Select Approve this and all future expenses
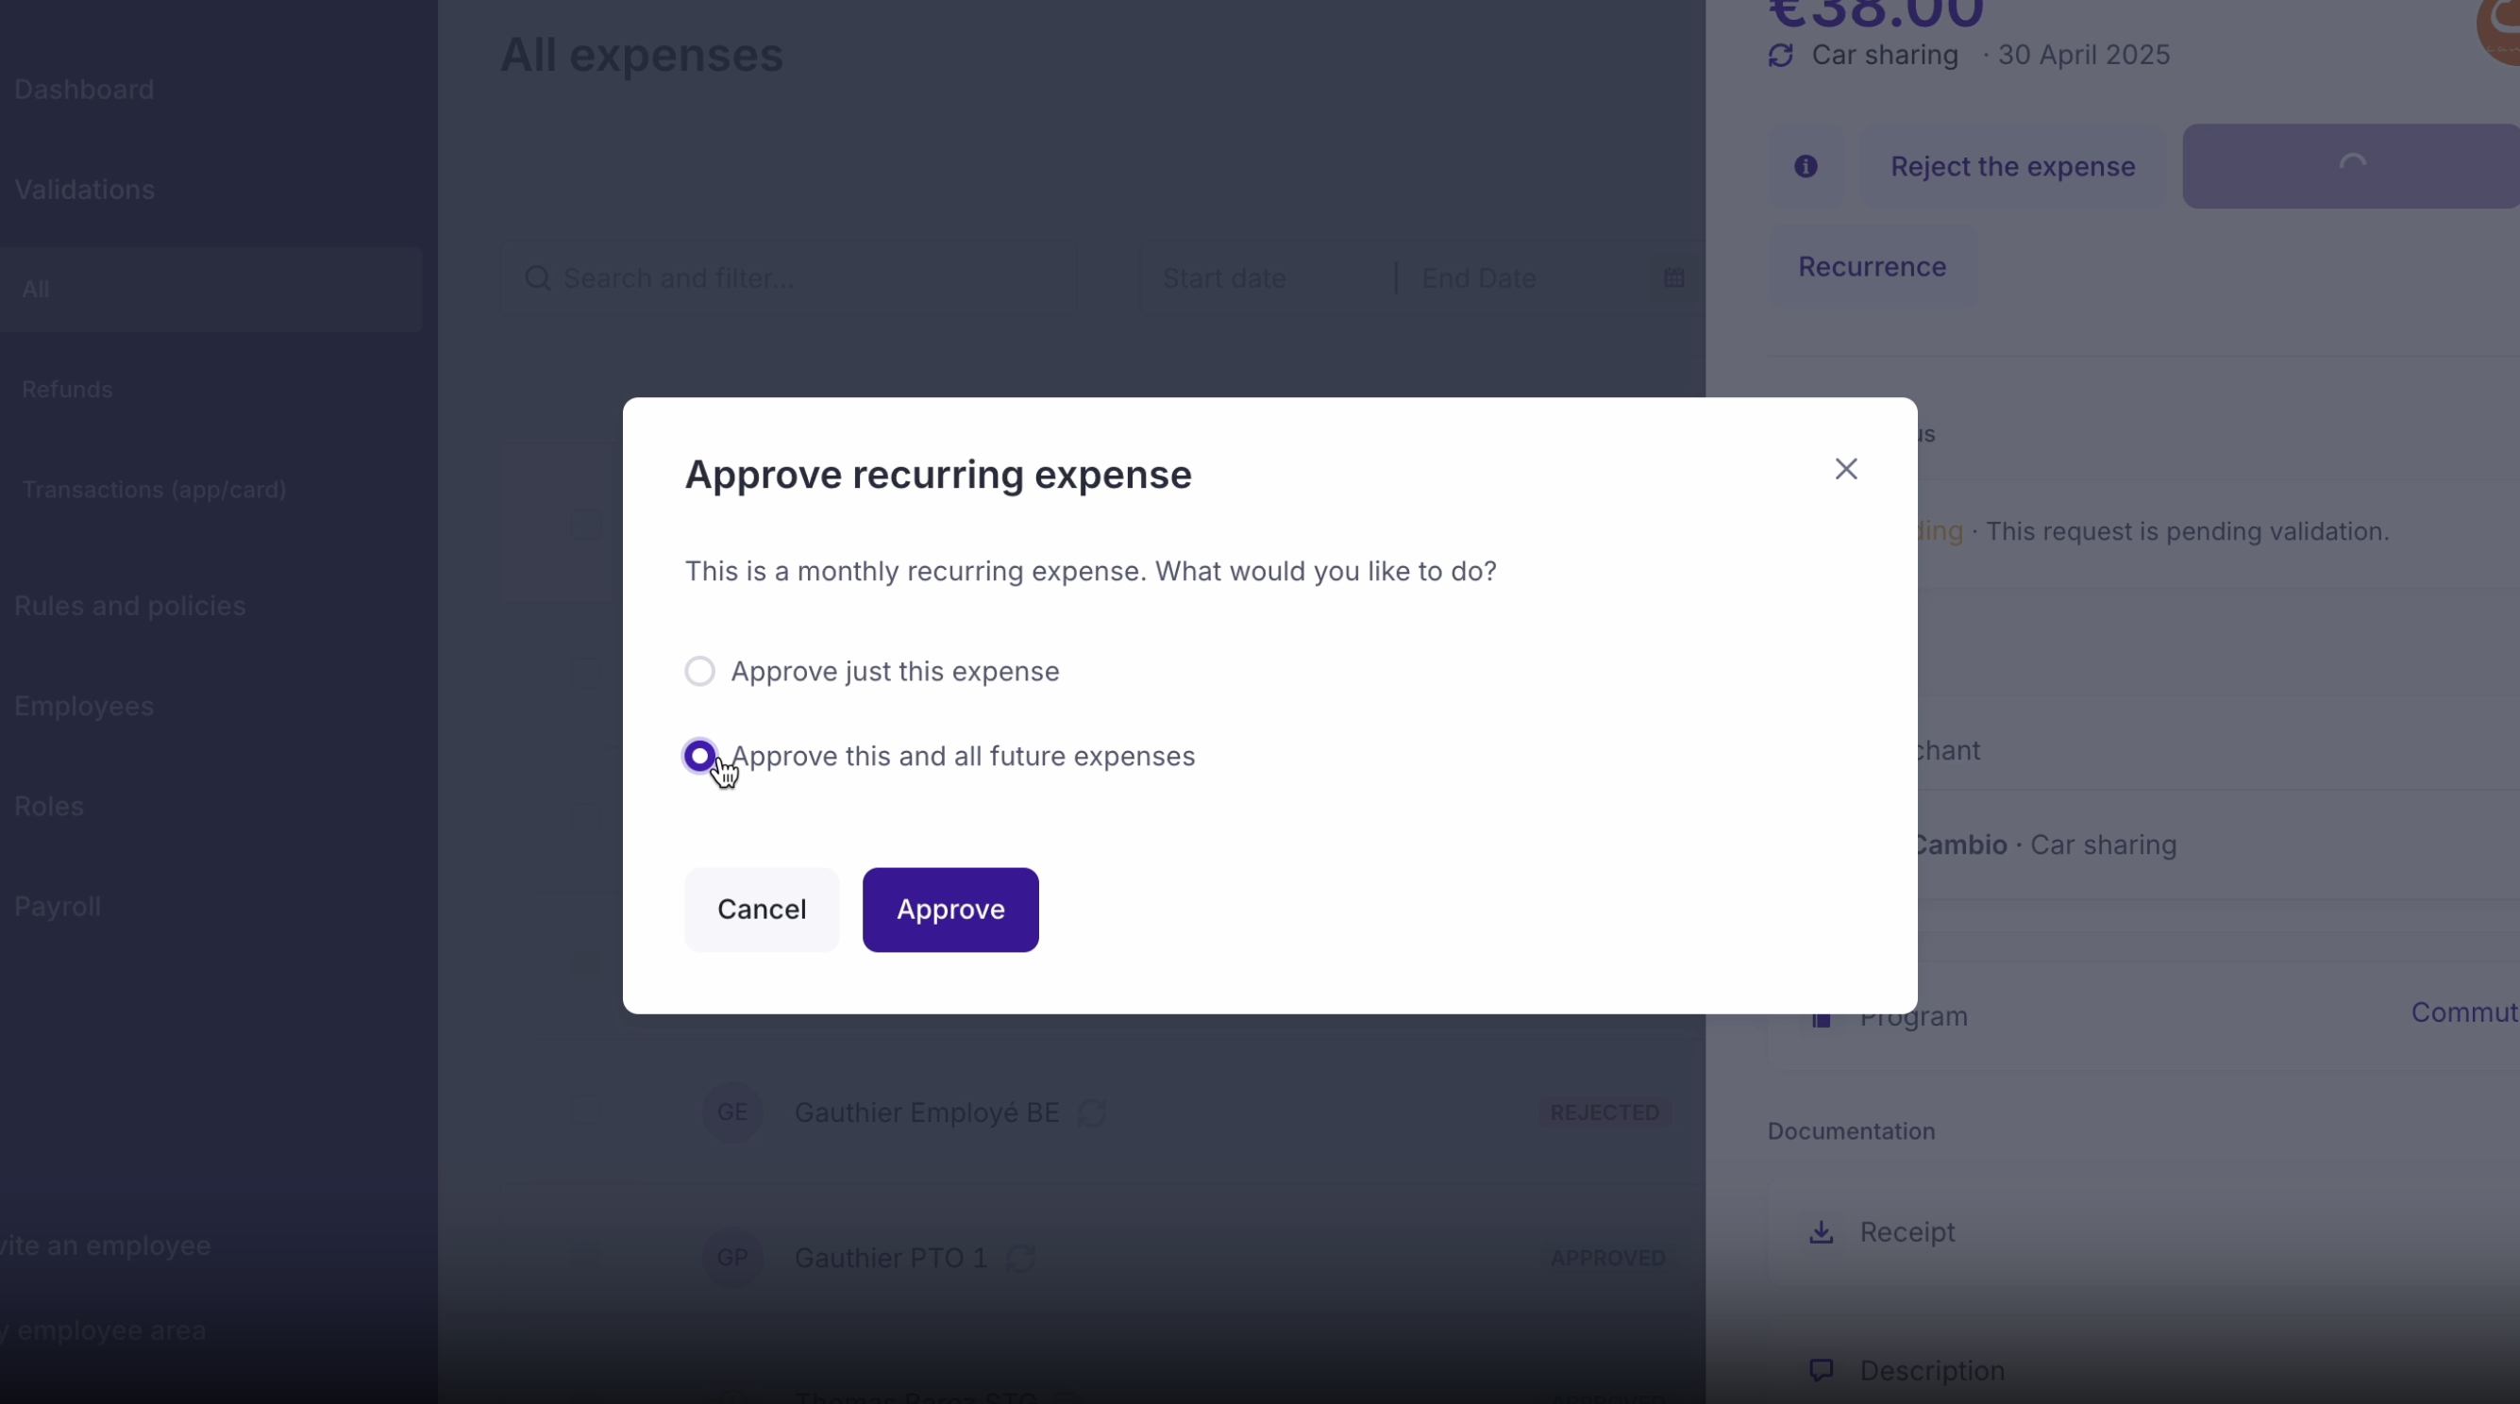 [699, 756]
